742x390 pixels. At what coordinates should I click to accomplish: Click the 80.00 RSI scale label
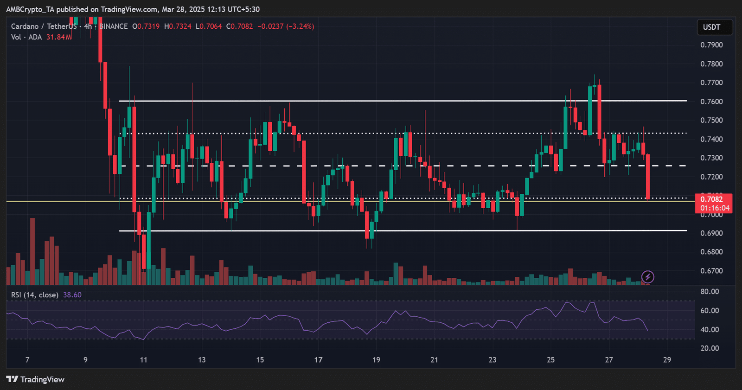pos(710,292)
